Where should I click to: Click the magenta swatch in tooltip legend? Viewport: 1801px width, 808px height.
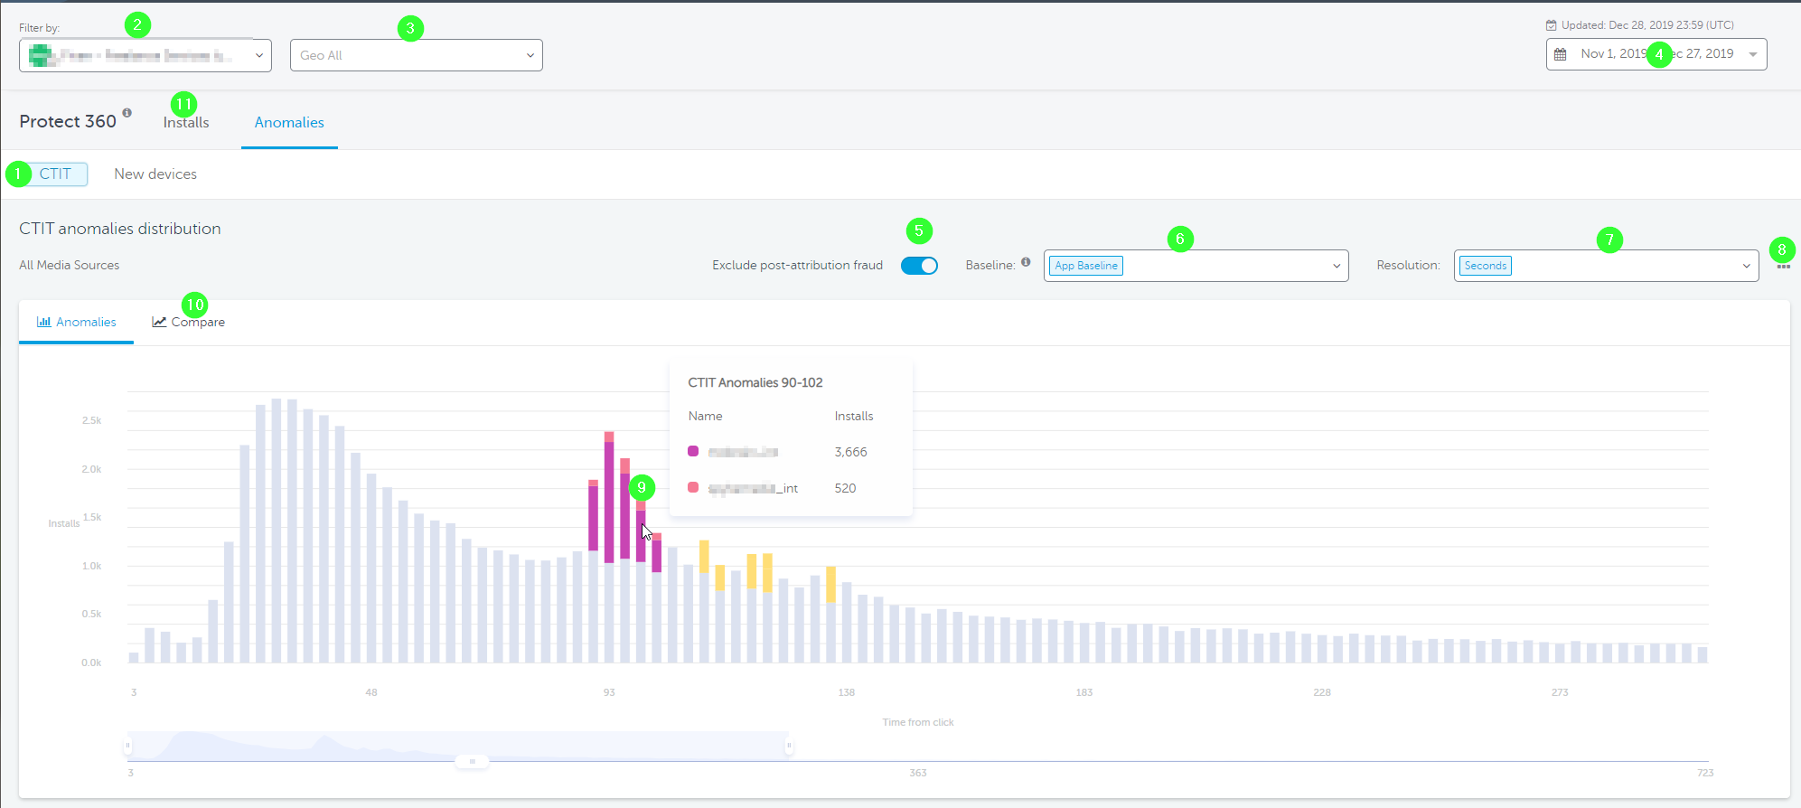click(x=693, y=451)
